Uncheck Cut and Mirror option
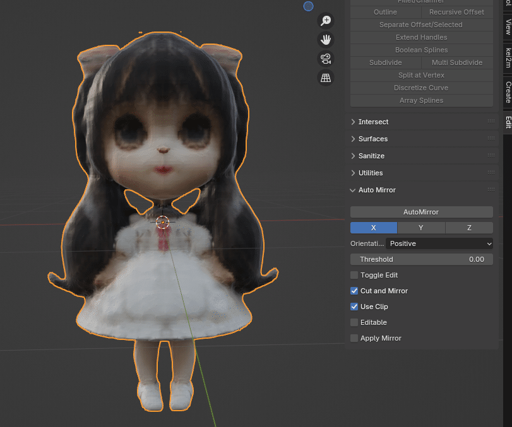The width and height of the screenshot is (512, 427). pos(354,291)
